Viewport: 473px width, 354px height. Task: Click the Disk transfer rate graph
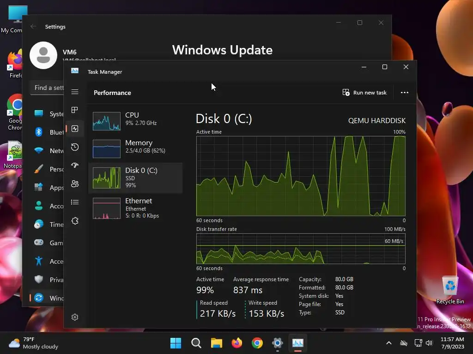tap(301, 248)
